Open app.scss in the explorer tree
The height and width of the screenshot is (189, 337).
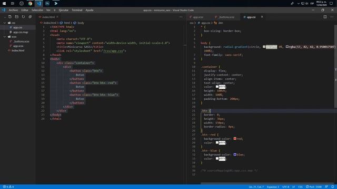(x=18, y=46)
